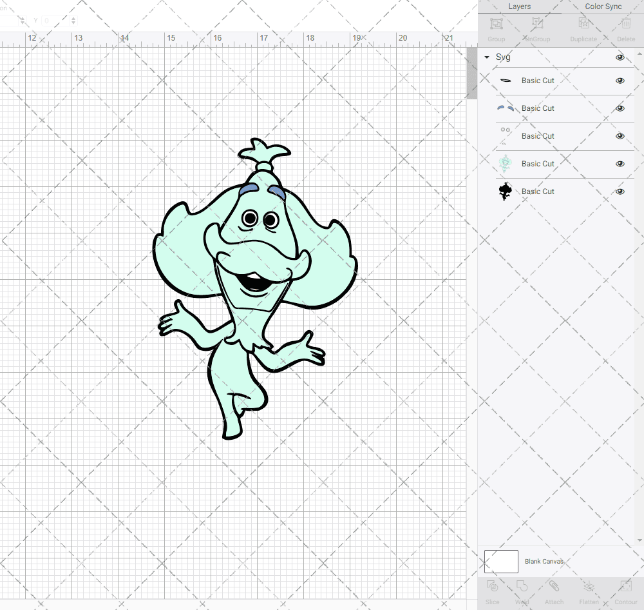Select the Contour tool

click(x=625, y=588)
